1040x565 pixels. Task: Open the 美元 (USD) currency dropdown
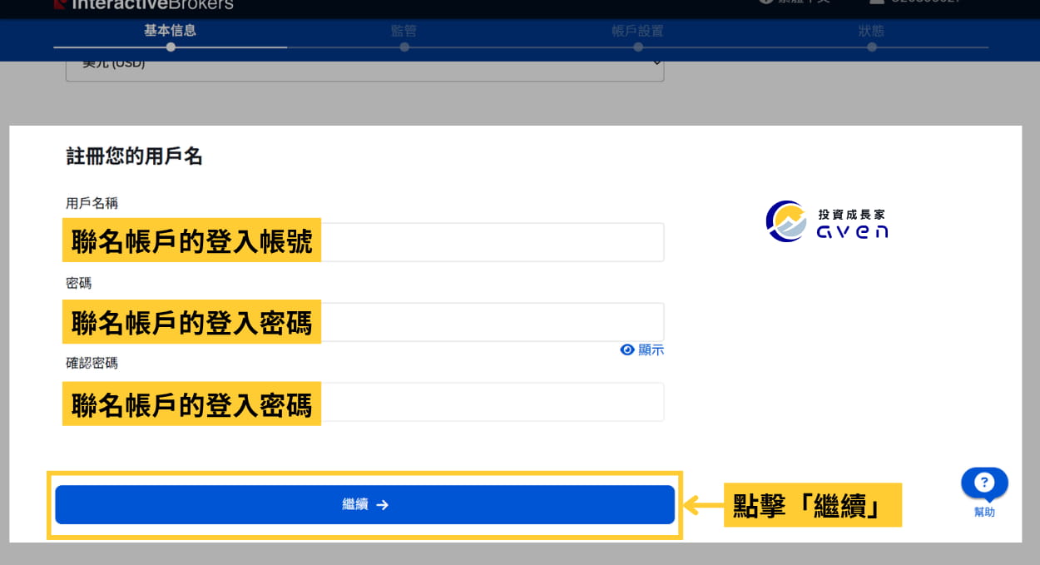(x=365, y=67)
